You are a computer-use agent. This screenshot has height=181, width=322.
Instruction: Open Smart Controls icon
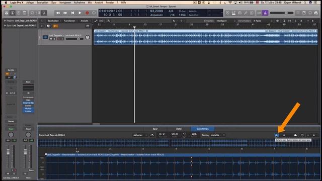[x=32, y=13]
